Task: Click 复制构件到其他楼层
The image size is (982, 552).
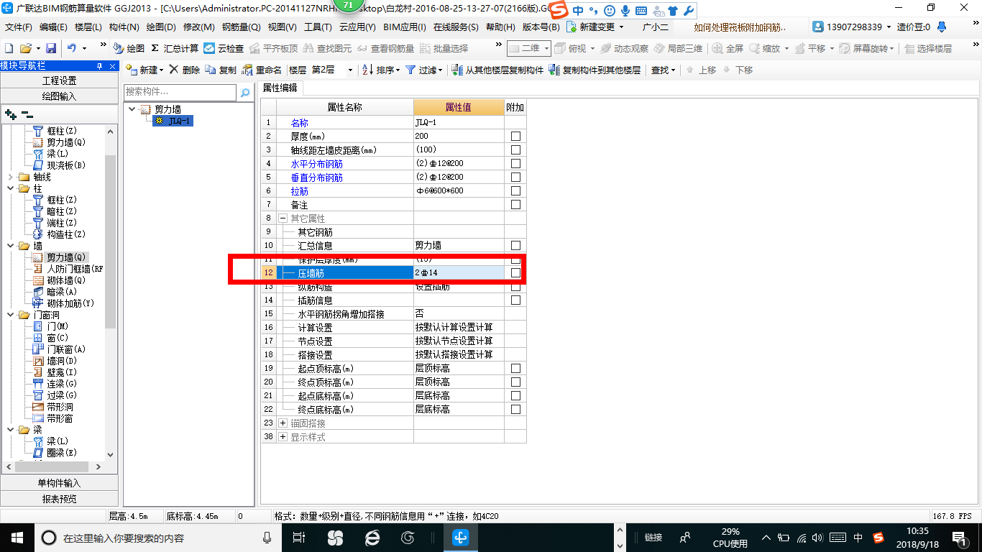Action: [x=595, y=70]
